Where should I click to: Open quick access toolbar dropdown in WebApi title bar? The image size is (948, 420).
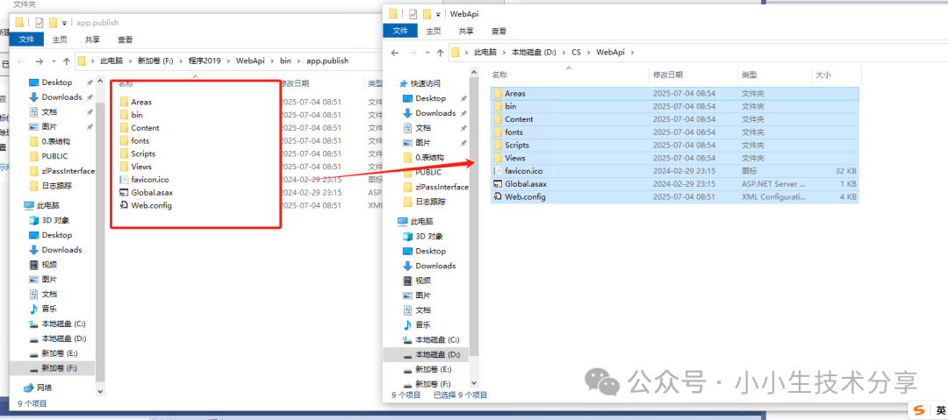438,14
